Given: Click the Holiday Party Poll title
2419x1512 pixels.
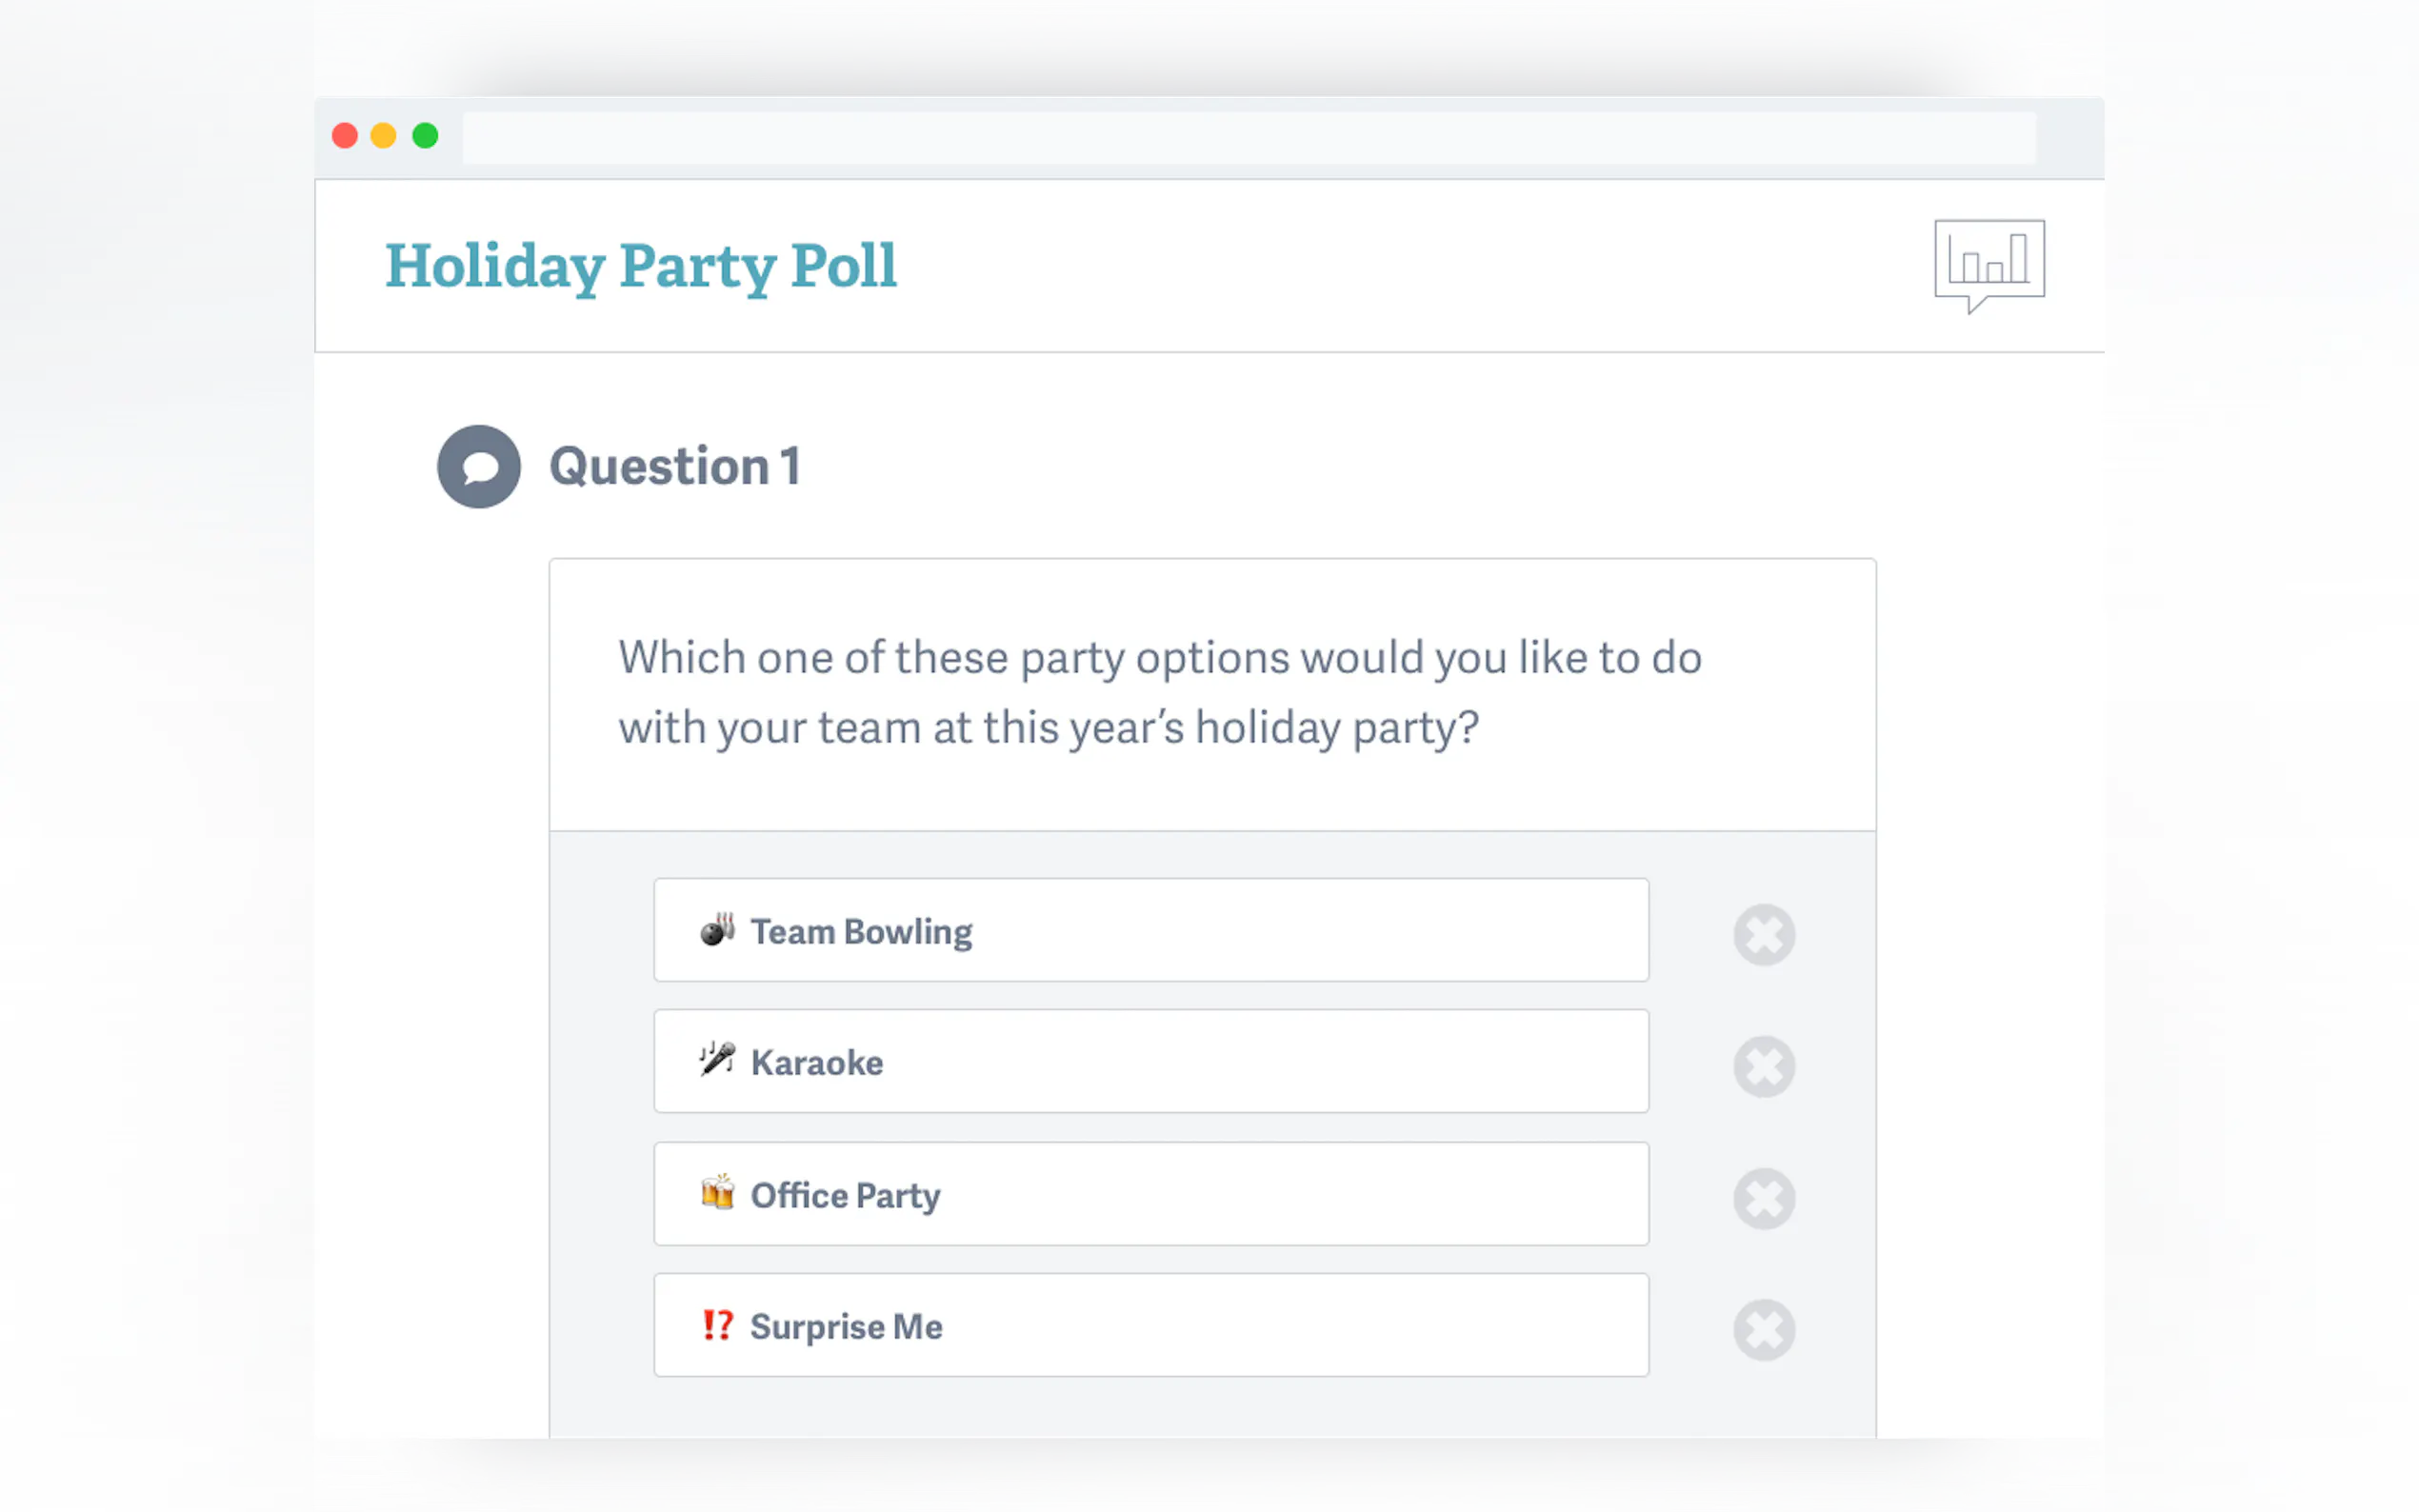Looking at the screenshot, I should coord(641,266).
